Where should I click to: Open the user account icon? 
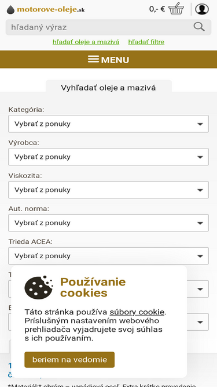[x=202, y=9]
